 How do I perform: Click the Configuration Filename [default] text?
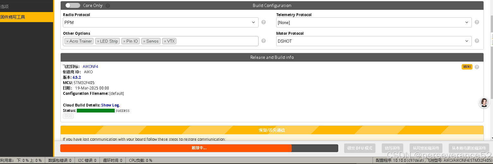pyautogui.click(x=93, y=94)
